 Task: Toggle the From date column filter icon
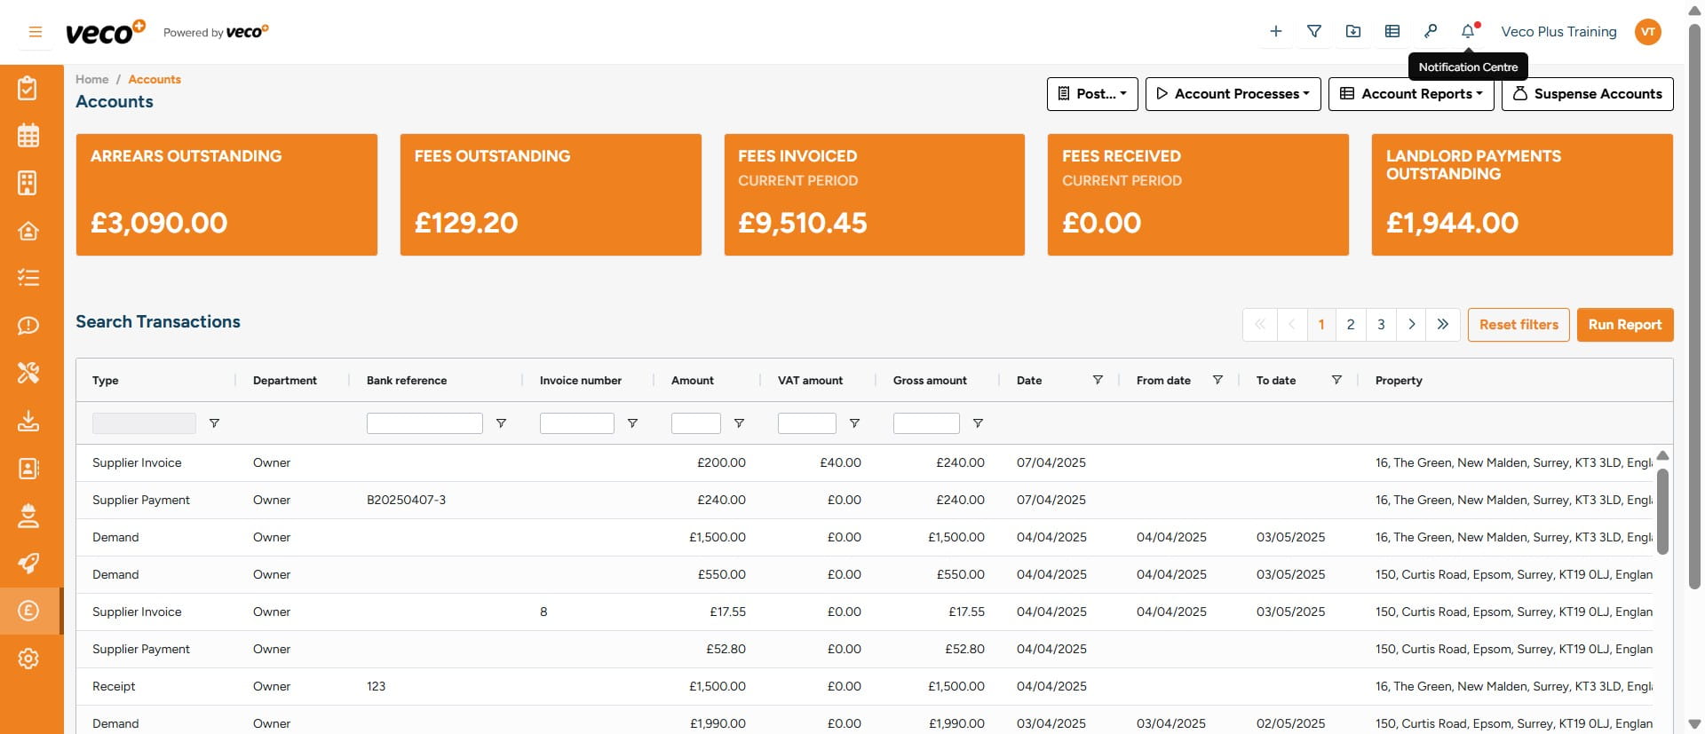(1217, 380)
